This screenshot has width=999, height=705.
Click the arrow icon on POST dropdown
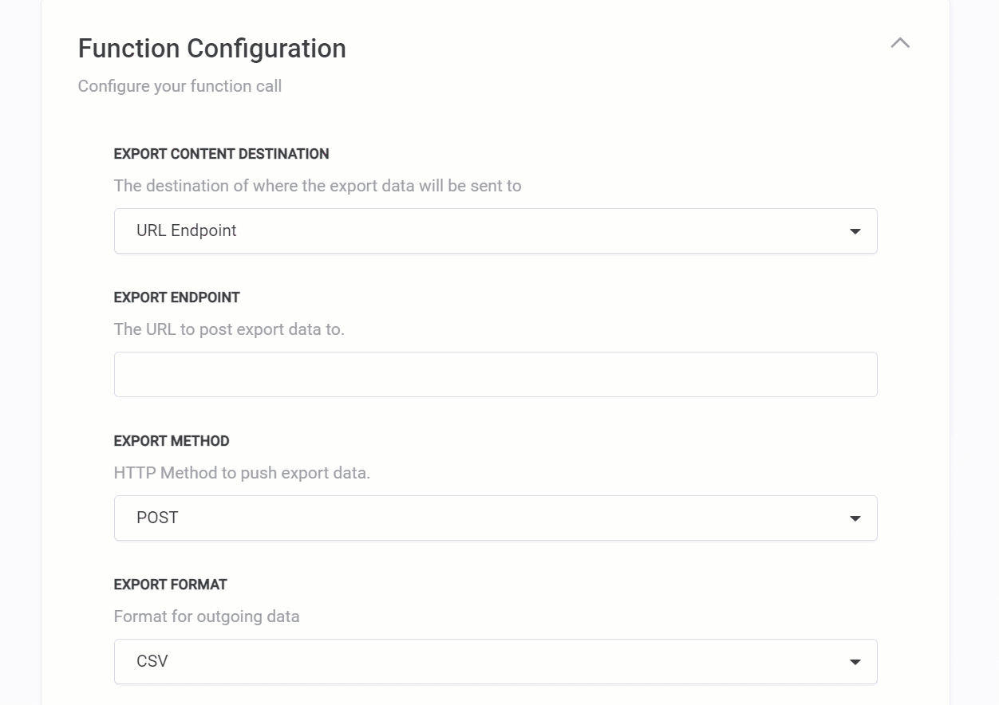pos(855,518)
